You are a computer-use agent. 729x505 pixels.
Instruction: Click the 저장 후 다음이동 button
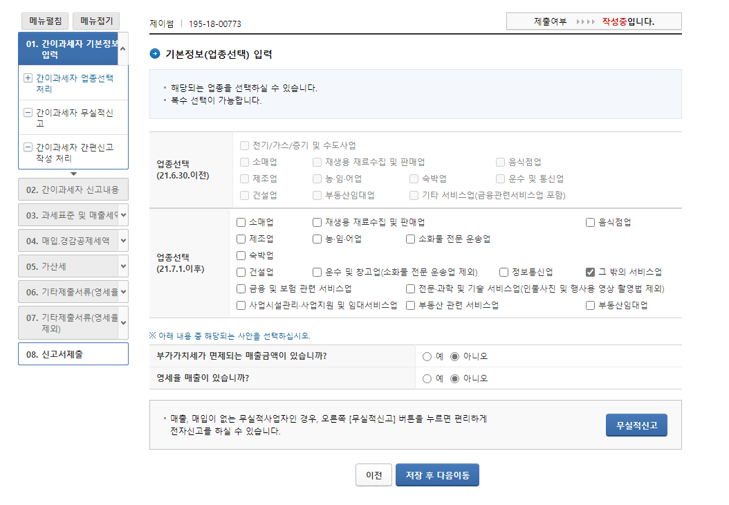click(x=438, y=475)
